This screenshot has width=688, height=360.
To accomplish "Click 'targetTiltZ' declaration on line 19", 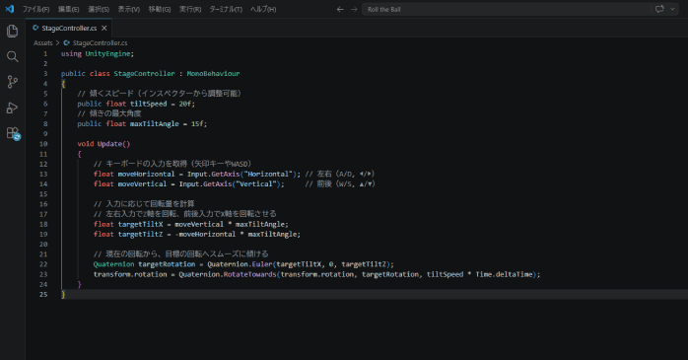I will (x=140, y=235).
